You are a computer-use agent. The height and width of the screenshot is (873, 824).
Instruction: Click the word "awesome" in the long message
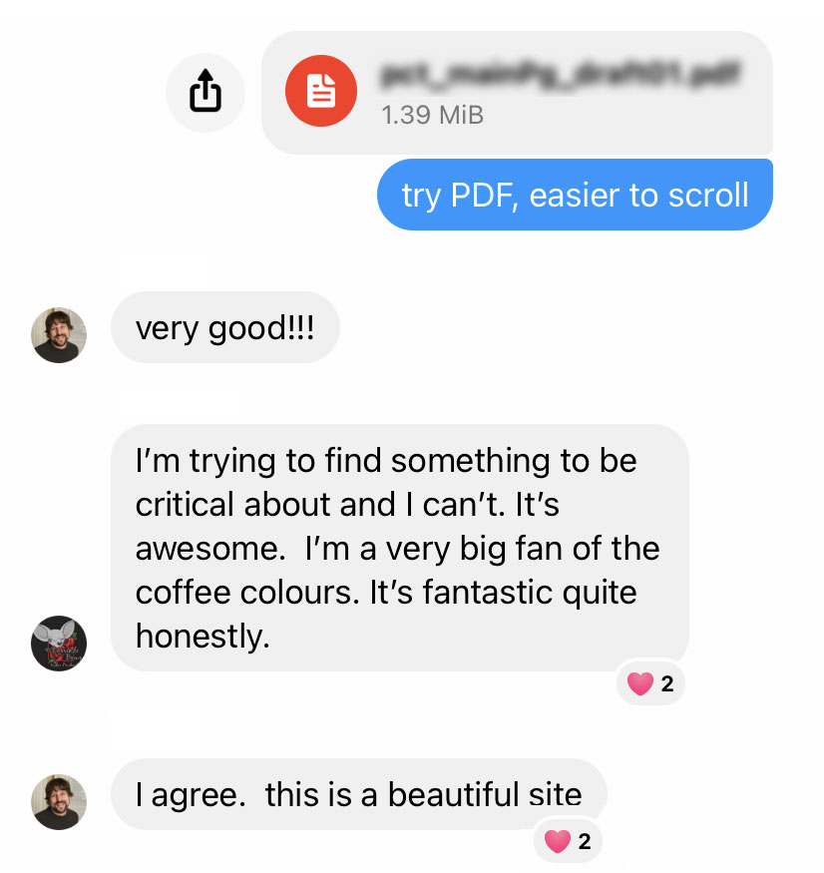206,549
